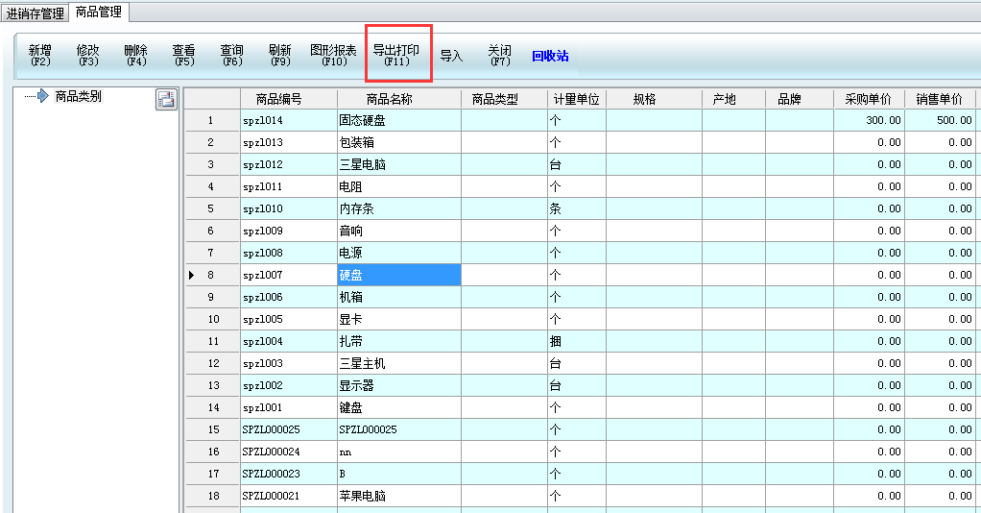Screen dimensions: 981x513
Task: Open 图形报表 (F10) chart report
Action: pyautogui.click(x=333, y=56)
